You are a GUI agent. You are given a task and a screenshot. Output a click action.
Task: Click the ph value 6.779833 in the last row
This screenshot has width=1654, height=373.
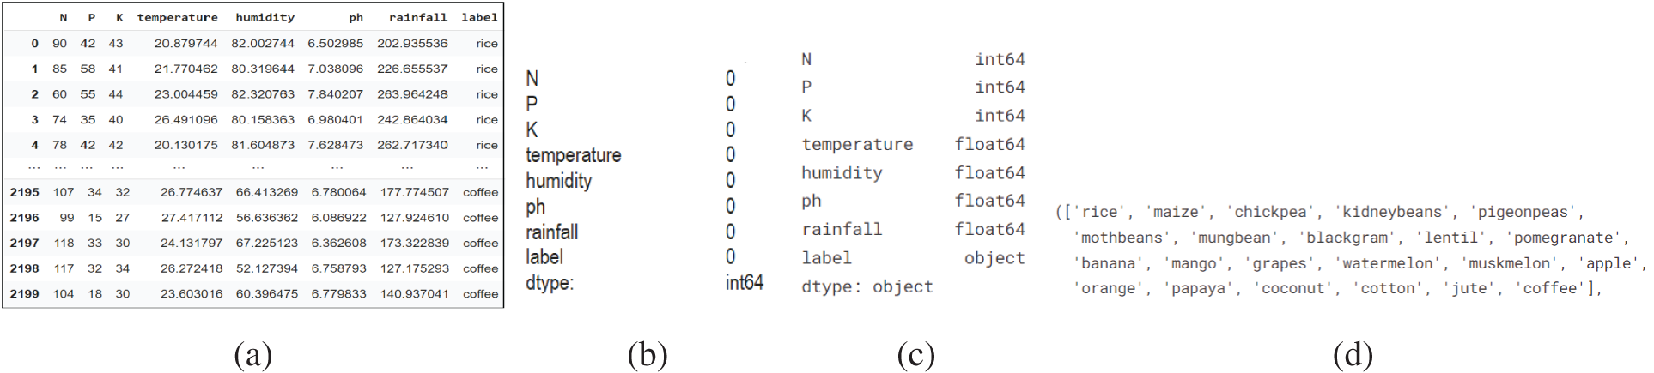click(x=338, y=293)
